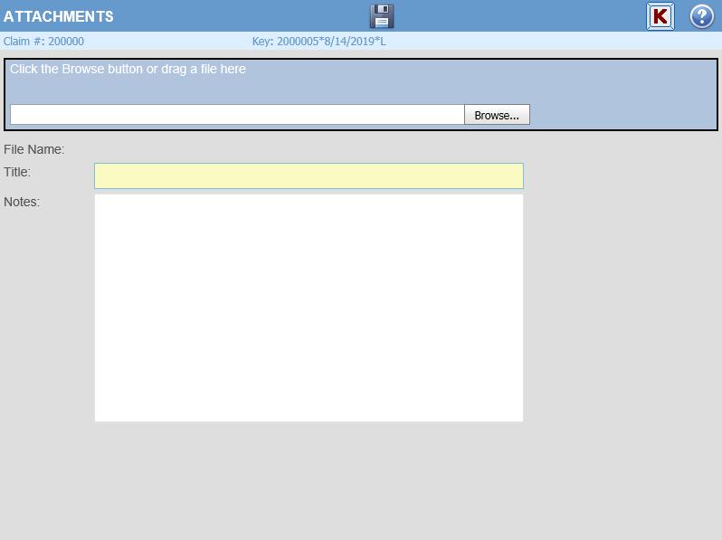
Task: Open help via the question mark icon
Action: click(x=701, y=16)
